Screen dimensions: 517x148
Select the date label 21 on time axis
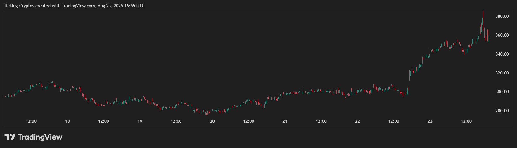click(x=285, y=121)
